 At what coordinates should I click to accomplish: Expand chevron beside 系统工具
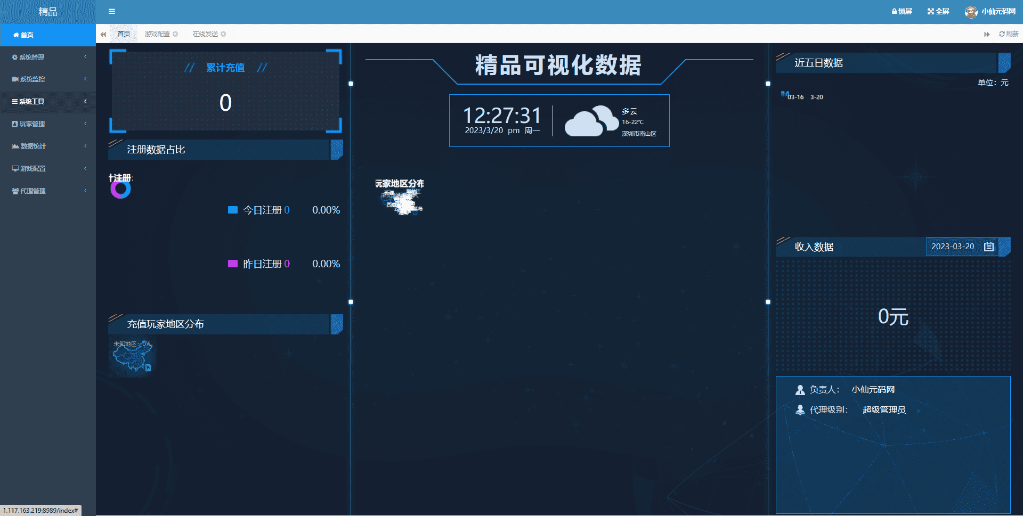click(x=85, y=102)
